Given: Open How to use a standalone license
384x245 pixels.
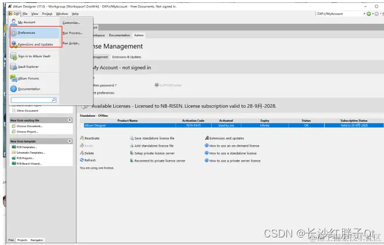Looking at the screenshot, I should tap(233, 153).
